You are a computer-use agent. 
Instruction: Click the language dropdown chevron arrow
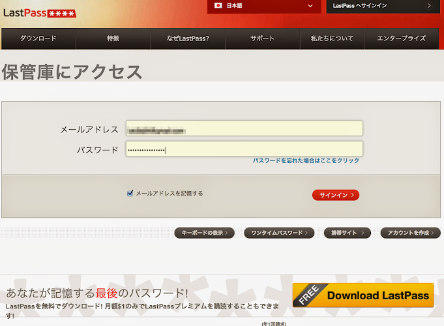click(310, 6)
